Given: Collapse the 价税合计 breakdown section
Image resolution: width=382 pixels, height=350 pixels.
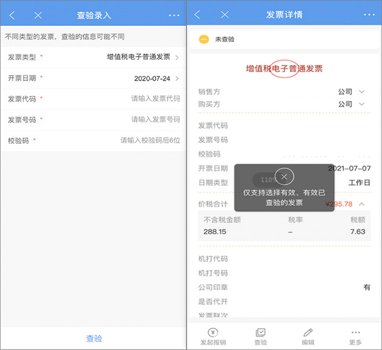Looking at the screenshot, I should 362,204.
